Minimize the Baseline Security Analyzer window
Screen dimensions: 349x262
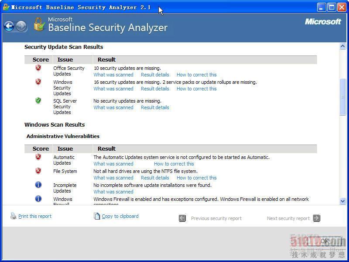point(321,7)
